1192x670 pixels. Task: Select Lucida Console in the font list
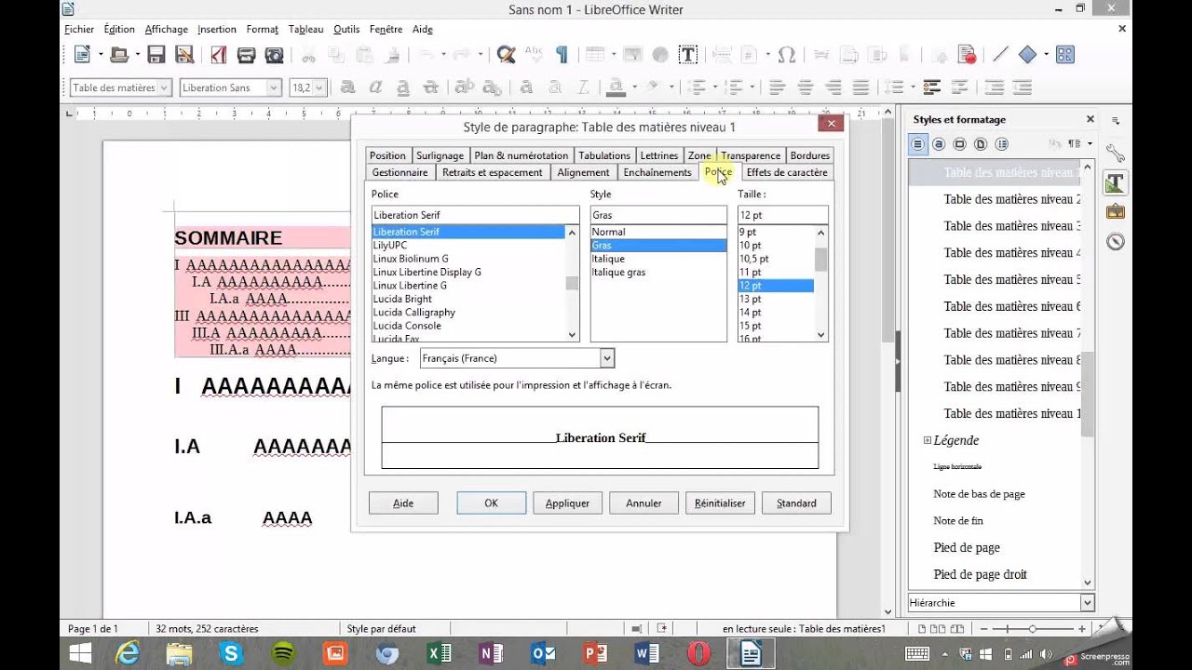[x=407, y=326]
